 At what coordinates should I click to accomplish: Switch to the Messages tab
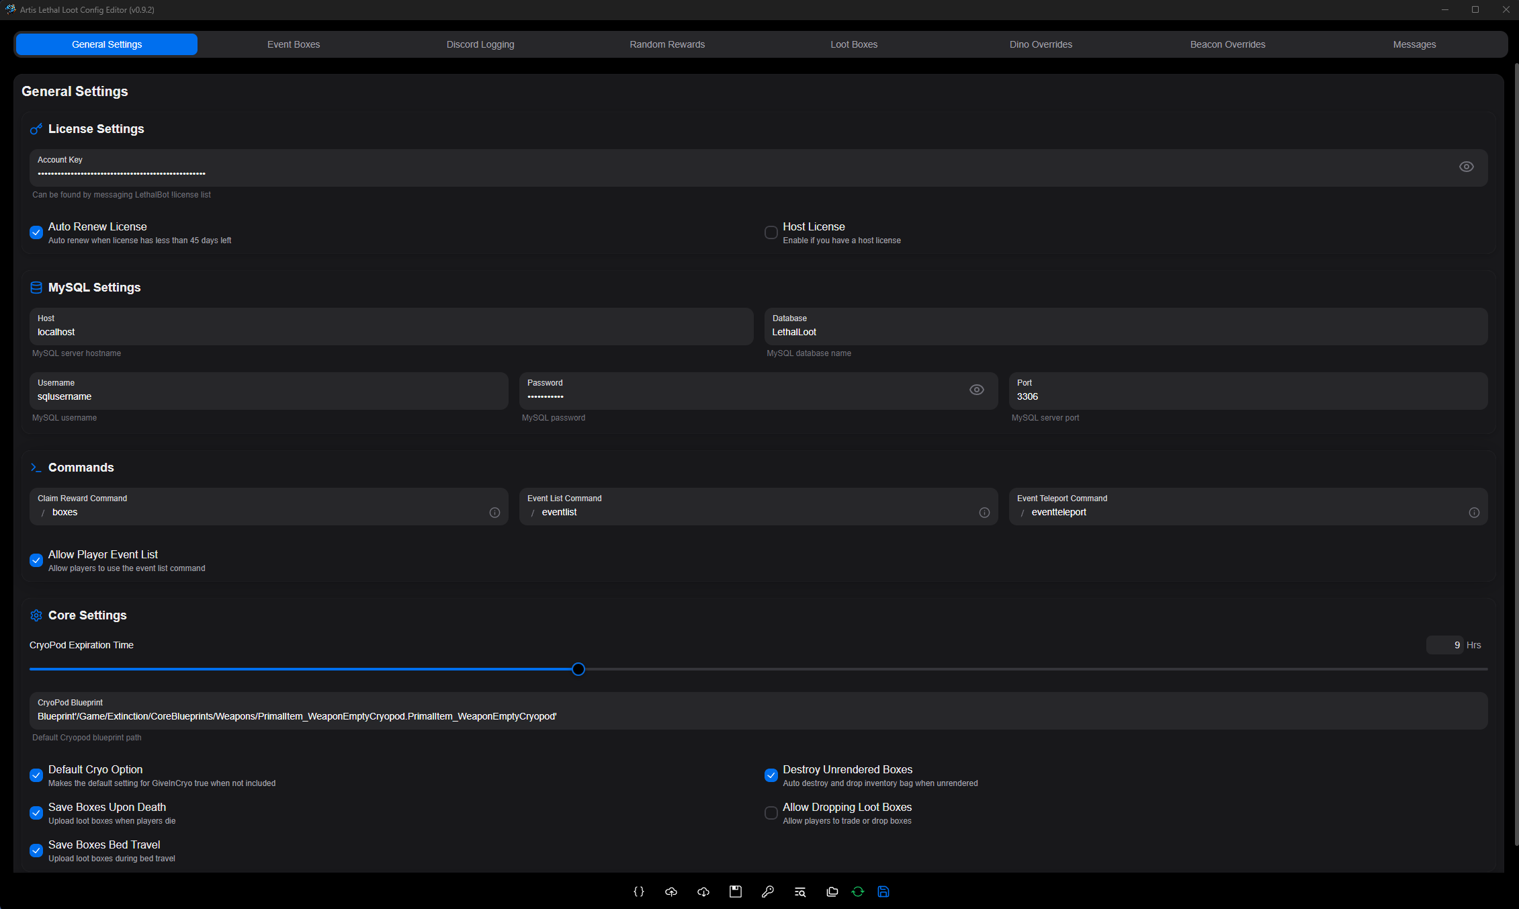pyautogui.click(x=1414, y=44)
